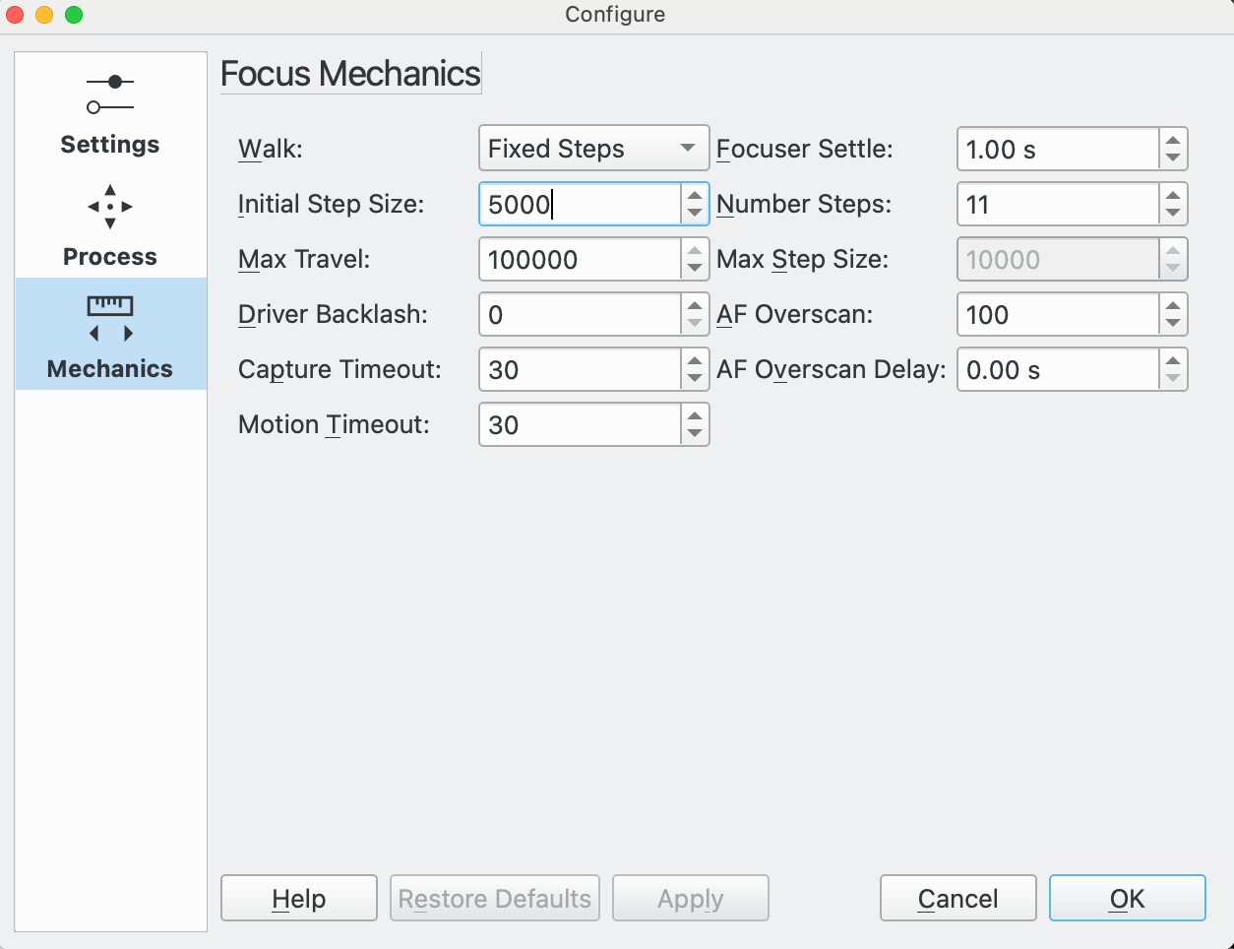The width and height of the screenshot is (1234, 949).
Task: Decrease Capture Timeout with down arrow
Action: [695, 379]
